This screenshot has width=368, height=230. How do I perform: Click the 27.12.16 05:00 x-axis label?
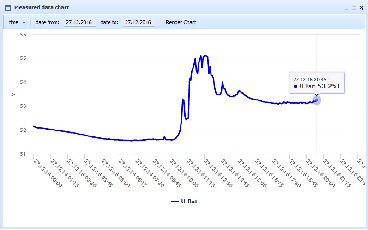[x=116, y=173]
